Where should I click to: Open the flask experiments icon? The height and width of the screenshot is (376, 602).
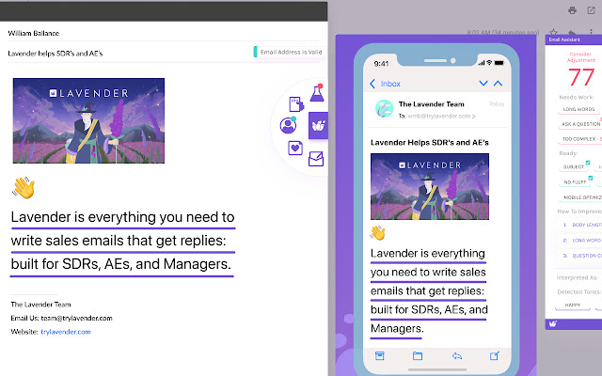click(x=317, y=93)
